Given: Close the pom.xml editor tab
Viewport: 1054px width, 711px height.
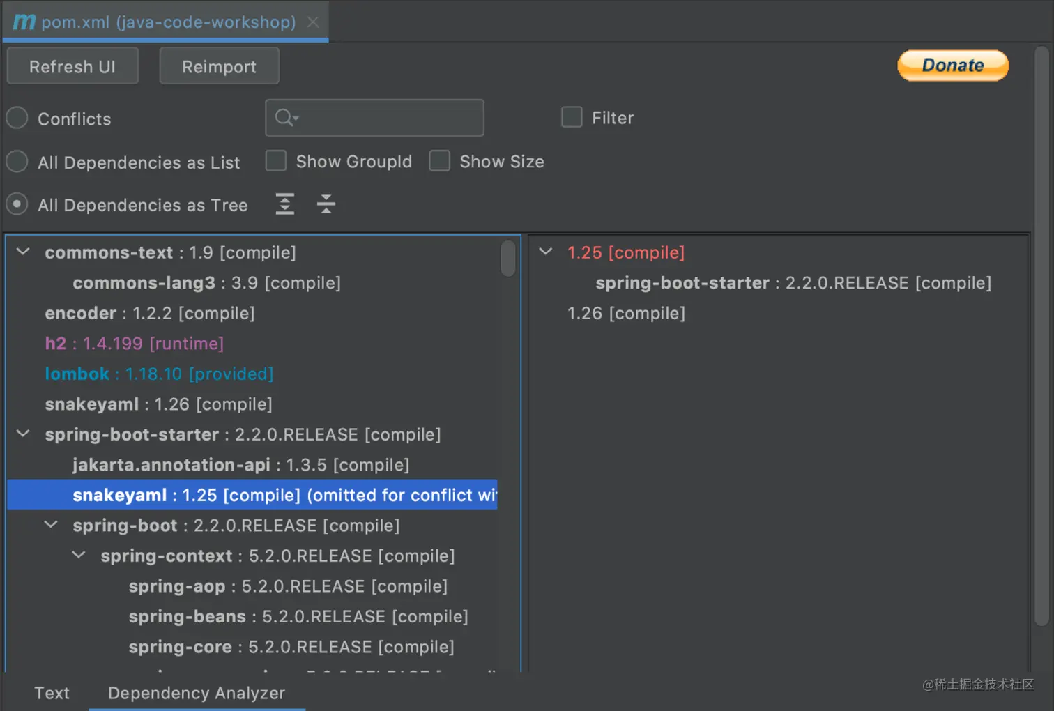Looking at the screenshot, I should tap(314, 22).
